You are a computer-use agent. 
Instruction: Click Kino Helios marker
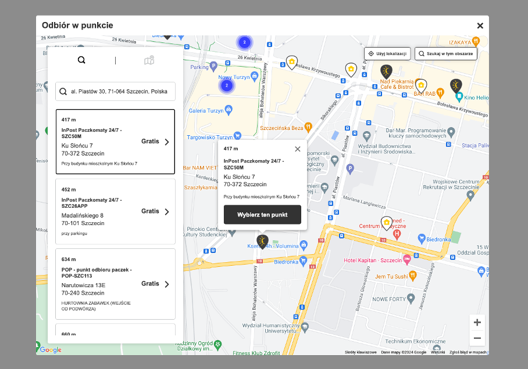coord(459,97)
